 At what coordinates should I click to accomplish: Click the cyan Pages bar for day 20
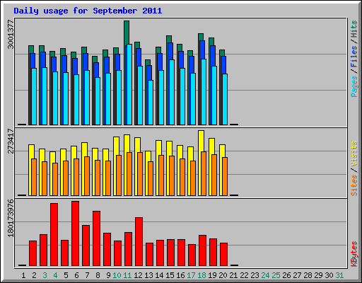tap(225, 99)
